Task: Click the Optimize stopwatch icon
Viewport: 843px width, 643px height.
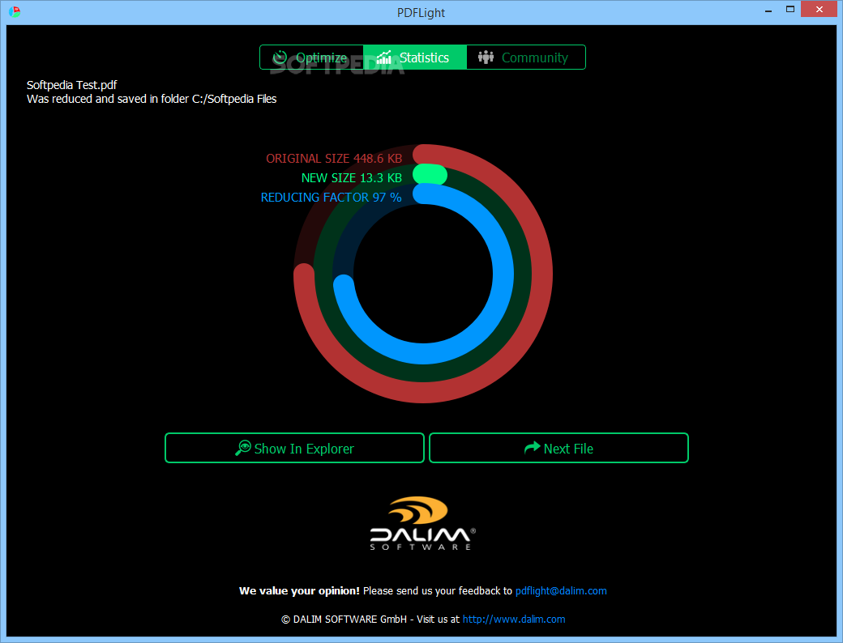Action: click(280, 57)
